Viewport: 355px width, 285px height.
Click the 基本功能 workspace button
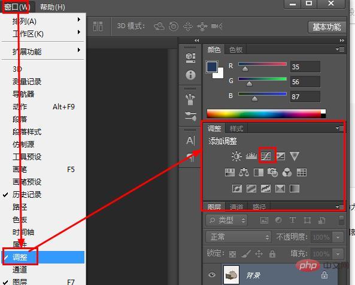[327, 27]
